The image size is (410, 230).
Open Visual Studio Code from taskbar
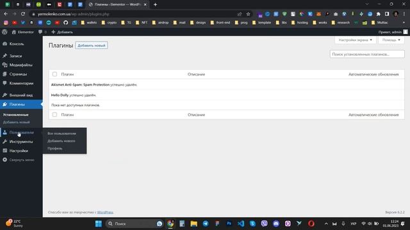241,224
